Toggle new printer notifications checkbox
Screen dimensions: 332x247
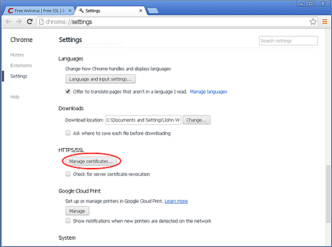(x=68, y=220)
